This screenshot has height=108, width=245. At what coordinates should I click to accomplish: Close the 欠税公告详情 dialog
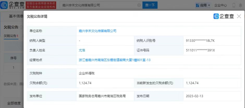point(239,16)
